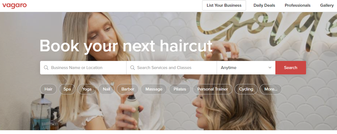Screen dimensions: 337x134
Task: Focus the Search Services and Classes field
Action: pos(171,68)
